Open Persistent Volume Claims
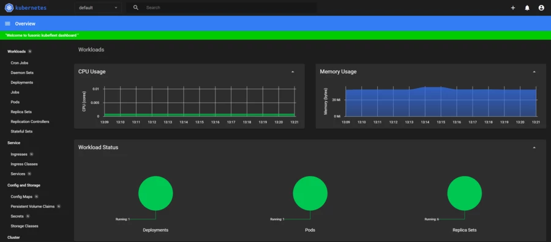The width and height of the screenshot is (551, 242). pos(32,207)
